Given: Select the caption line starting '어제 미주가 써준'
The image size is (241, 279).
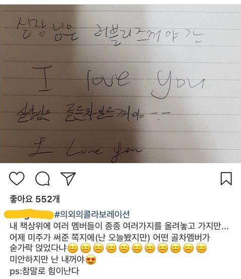Looking at the screenshot, I should click(x=110, y=238).
